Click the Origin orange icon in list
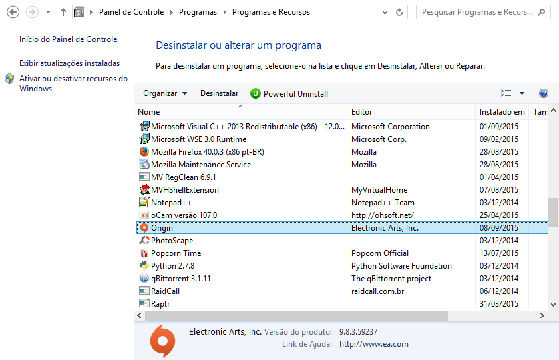The width and height of the screenshot is (559, 360). (144, 228)
